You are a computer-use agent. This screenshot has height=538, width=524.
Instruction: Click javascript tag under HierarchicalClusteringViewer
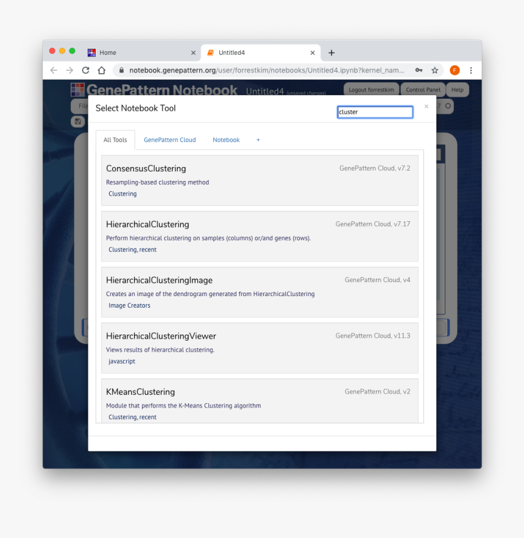pyautogui.click(x=122, y=362)
